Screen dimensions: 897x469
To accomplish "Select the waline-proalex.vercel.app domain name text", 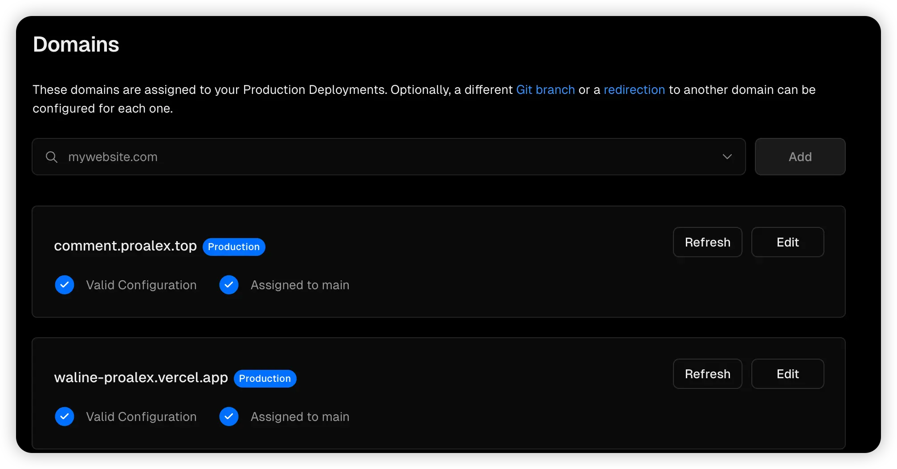I will click(141, 378).
